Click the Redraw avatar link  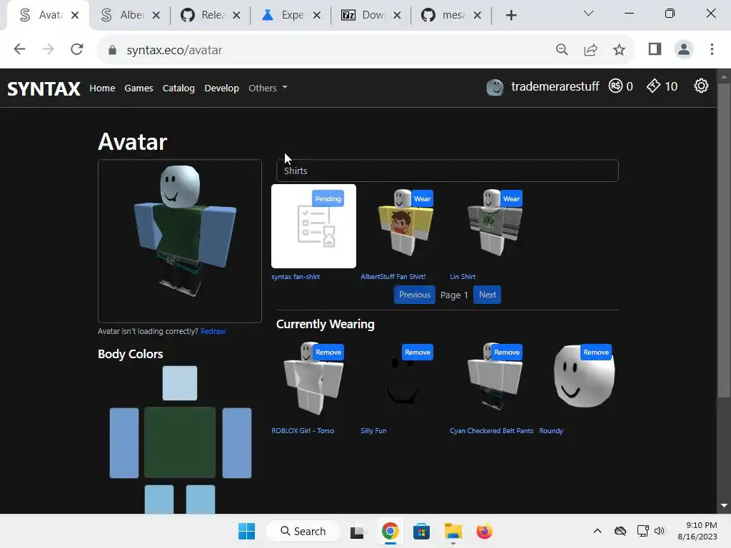[213, 331]
